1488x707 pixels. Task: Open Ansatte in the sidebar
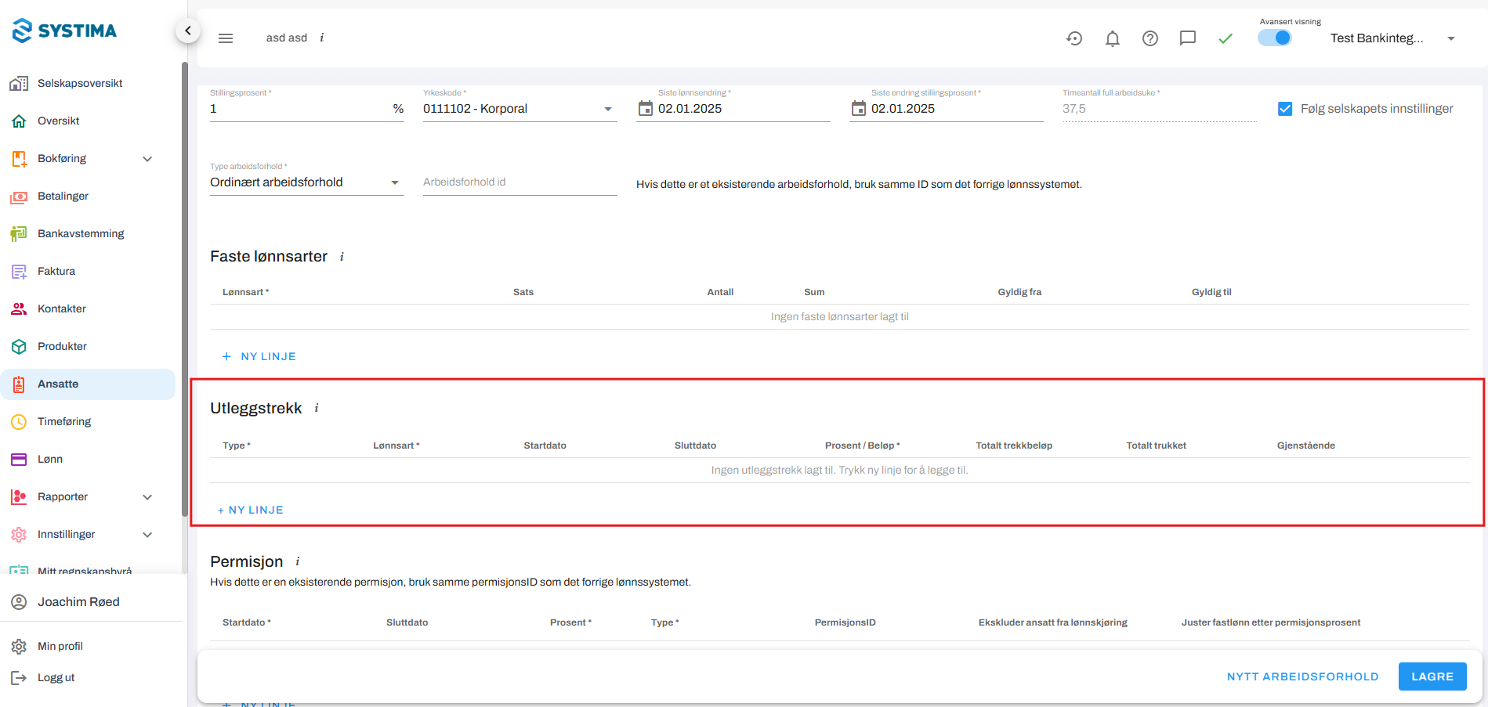(88, 384)
